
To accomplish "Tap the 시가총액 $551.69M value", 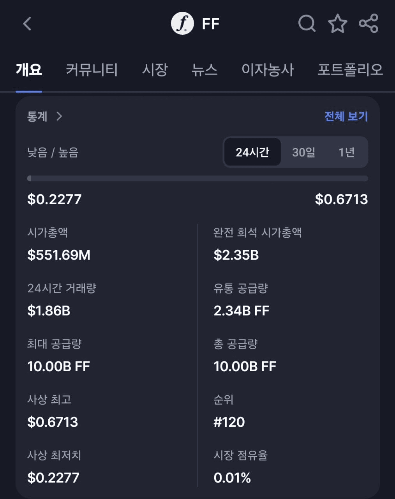I will (59, 255).
